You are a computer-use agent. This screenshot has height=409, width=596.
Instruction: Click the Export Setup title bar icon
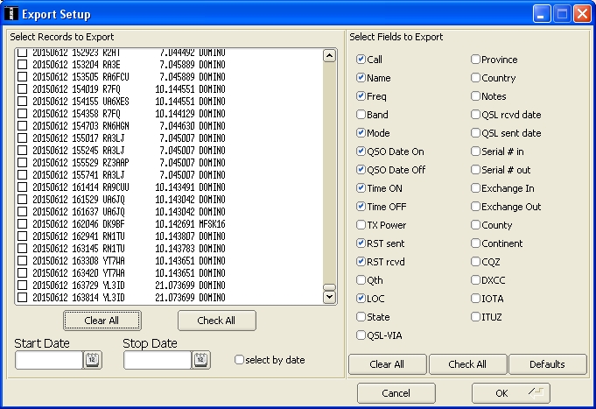click(11, 13)
